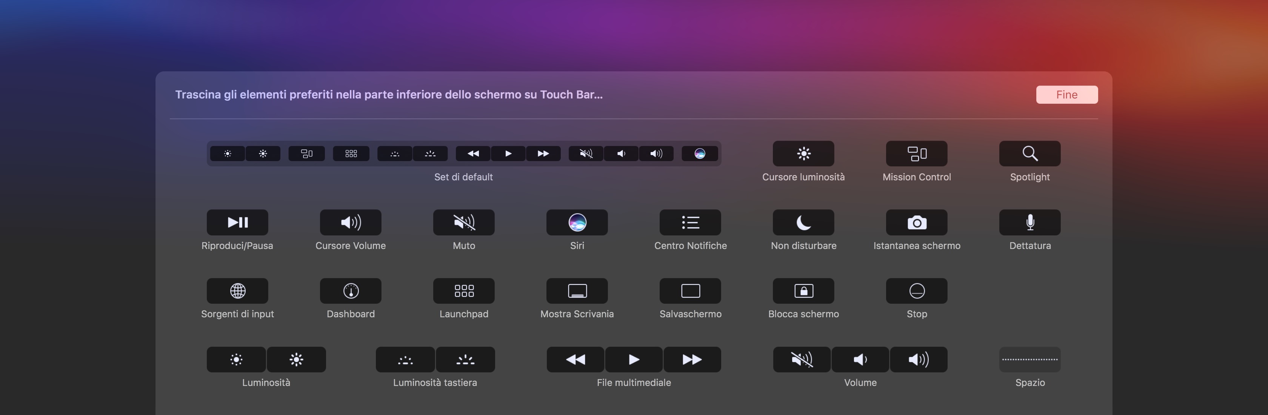Screen dimensions: 1268x415
Task: Select the Stop item
Action: (916, 291)
